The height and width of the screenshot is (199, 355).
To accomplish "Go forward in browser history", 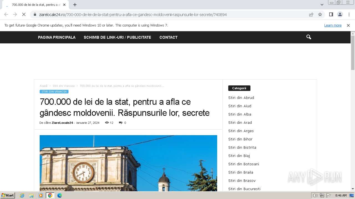I will click(x=15, y=14).
